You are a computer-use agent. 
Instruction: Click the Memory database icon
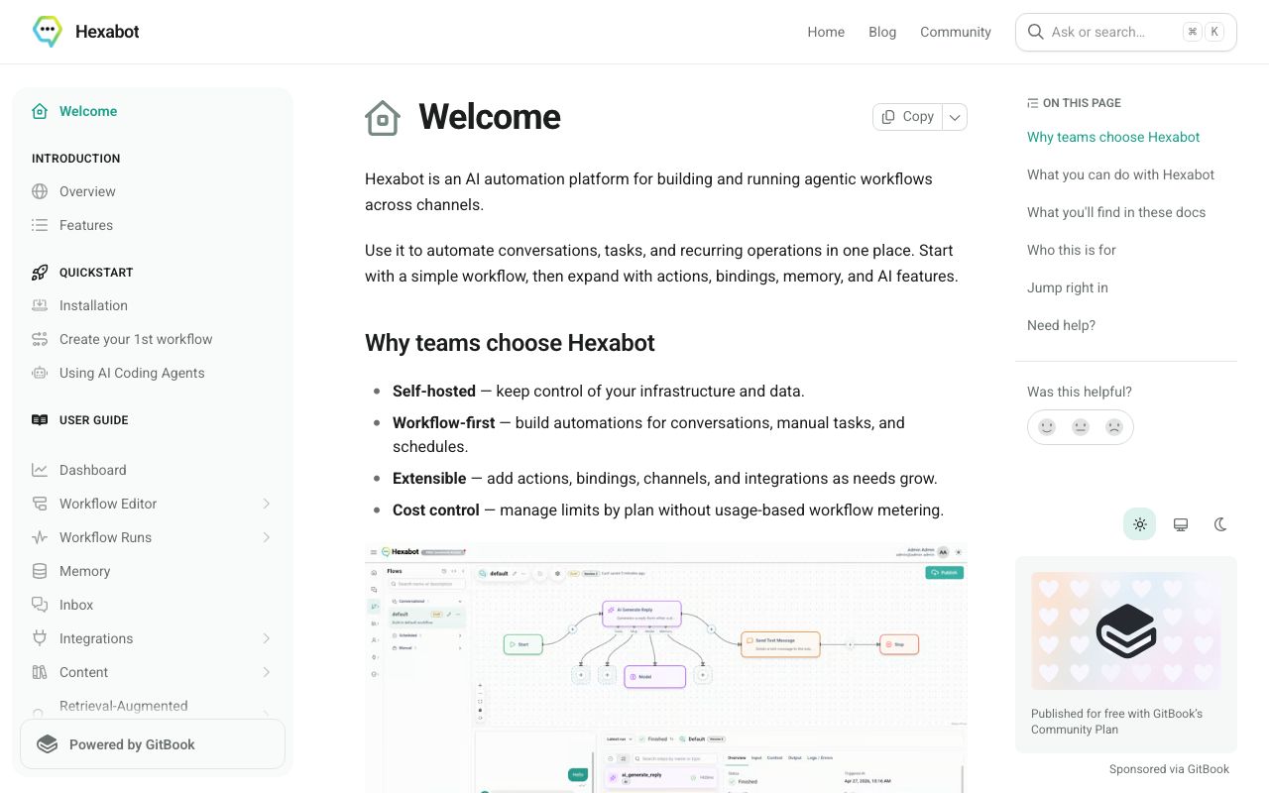tap(40, 571)
